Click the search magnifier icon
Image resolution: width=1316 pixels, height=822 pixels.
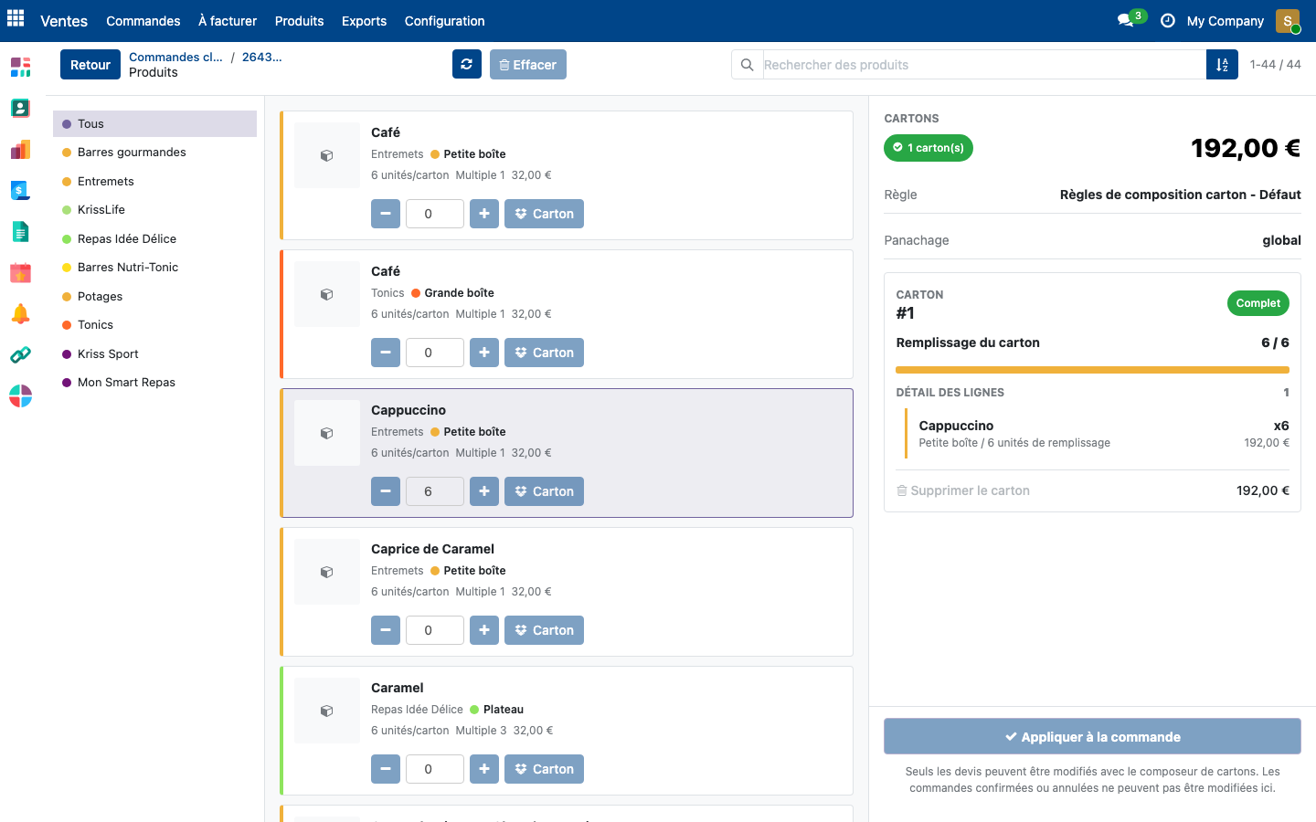[747, 65]
